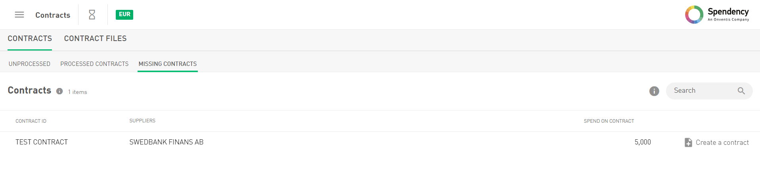
Task: Click the EUR currency badge
Action: click(x=124, y=15)
